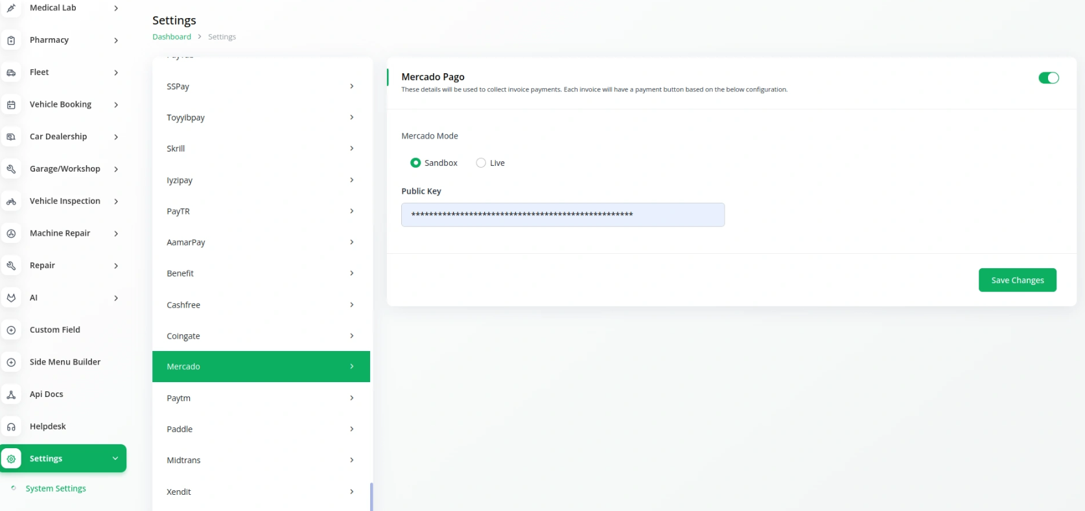Disable the Mercado Pago toggle switch

click(1048, 78)
